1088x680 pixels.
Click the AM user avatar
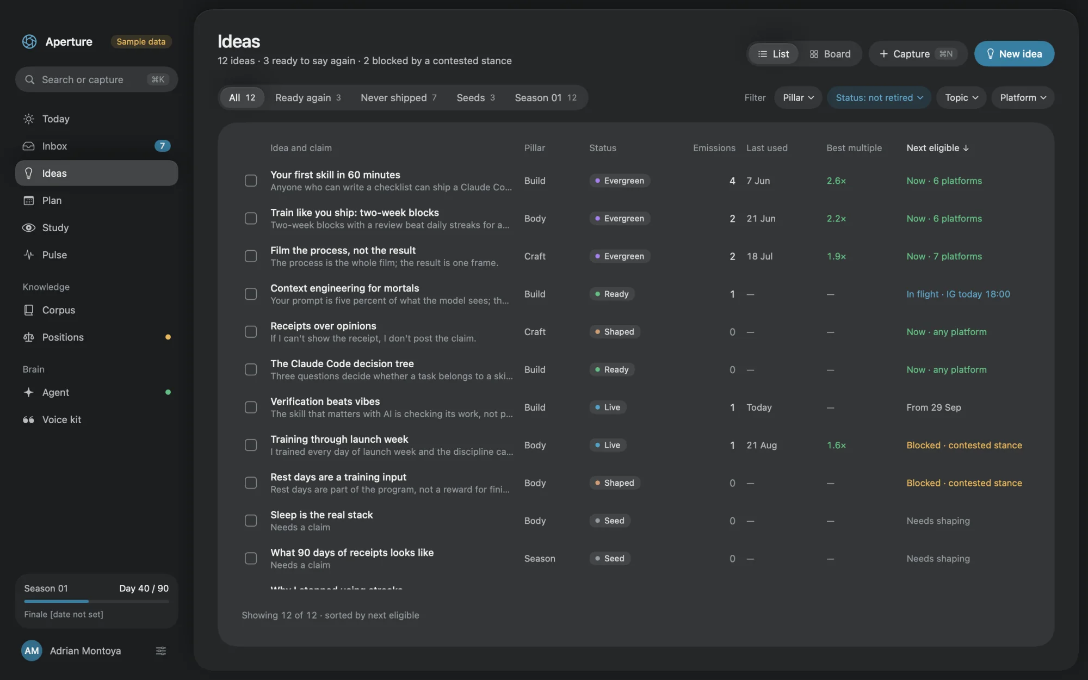(x=32, y=651)
